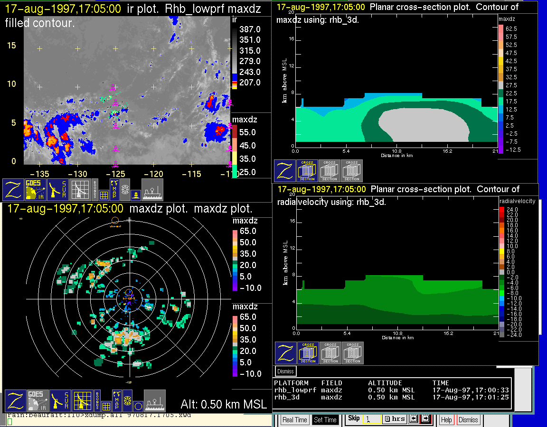Screen dimensions: 547x427
Task: Click the range rings icon in the maxdz plot toolbar
Action: 127,401
